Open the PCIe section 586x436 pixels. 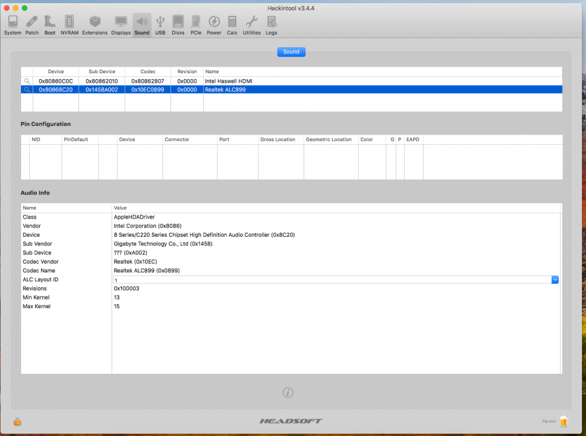196,25
